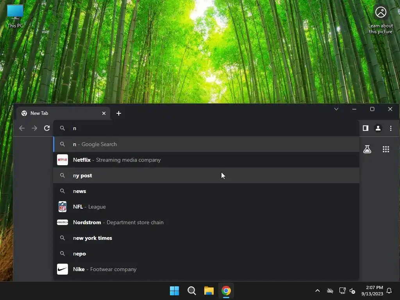This screenshot has height=300, width=400.
Task: Click the Chrome taskbar icon
Action: coord(226,291)
